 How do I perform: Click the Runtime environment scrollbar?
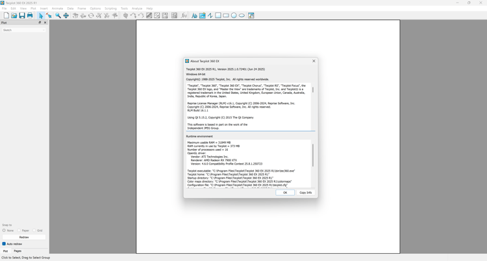(x=313, y=155)
